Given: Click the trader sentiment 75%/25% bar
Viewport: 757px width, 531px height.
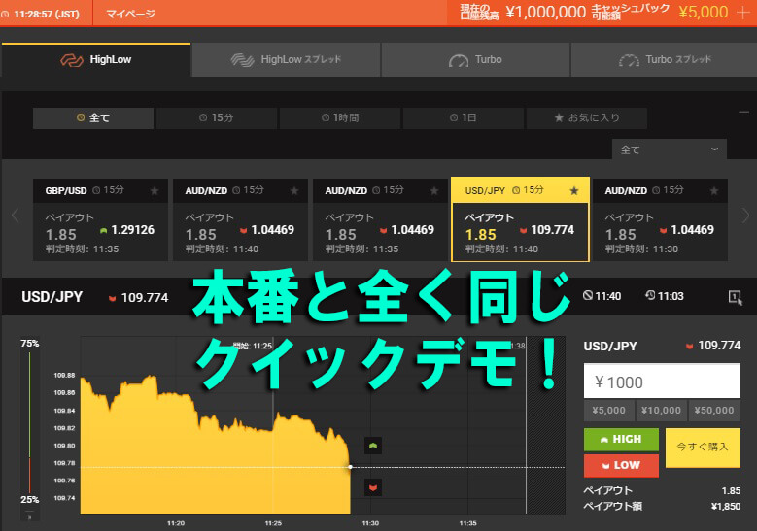Looking at the screenshot, I should click(29, 422).
